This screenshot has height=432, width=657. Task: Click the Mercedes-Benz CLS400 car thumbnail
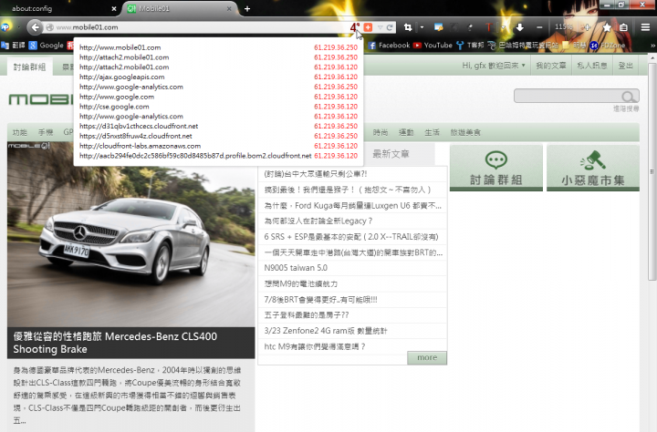[130, 234]
